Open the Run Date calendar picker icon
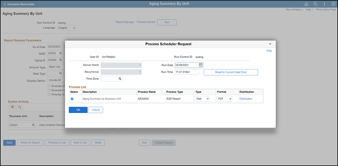This screenshot has height=166, width=338. point(201,65)
